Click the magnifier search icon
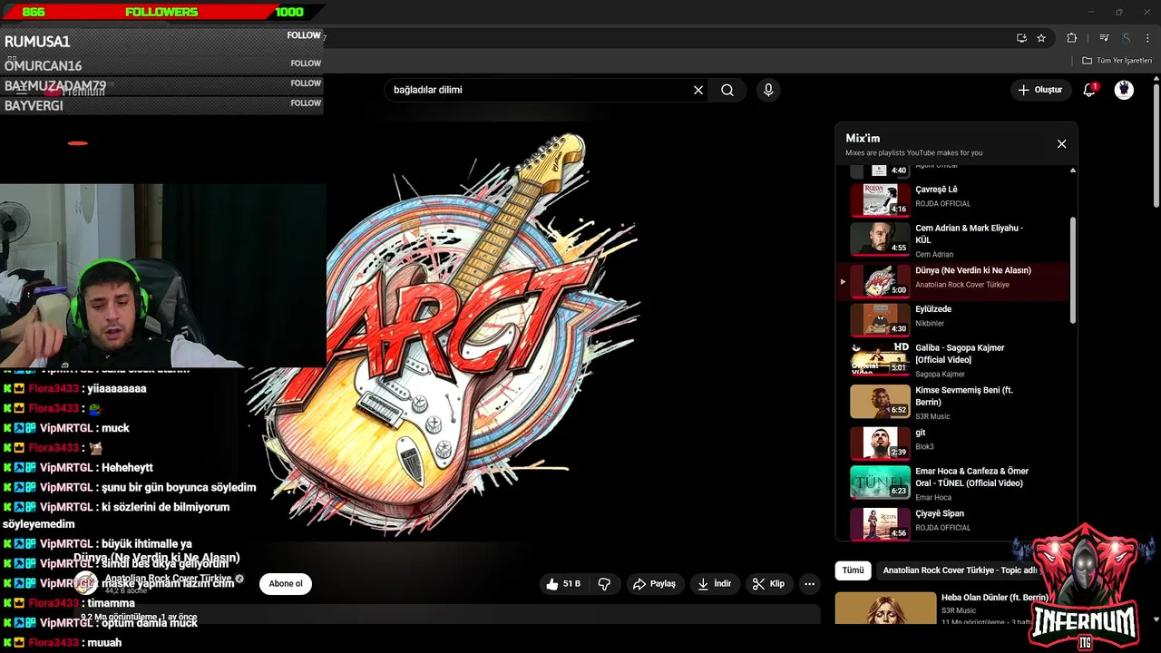This screenshot has height=653, width=1161. (727, 90)
